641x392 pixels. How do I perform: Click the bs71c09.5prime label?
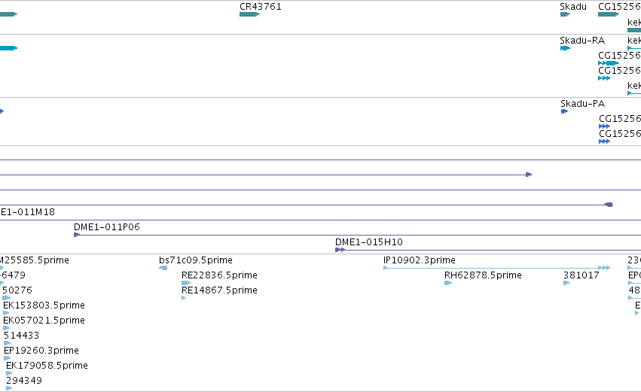(196, 260)
